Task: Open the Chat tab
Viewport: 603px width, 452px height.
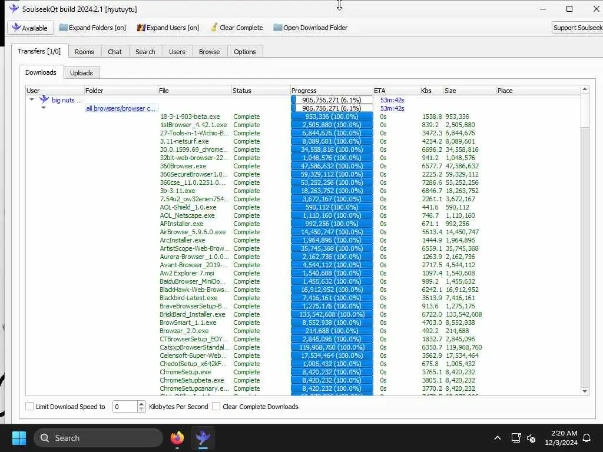Action: pyautogui.click(x=115, y=52)
